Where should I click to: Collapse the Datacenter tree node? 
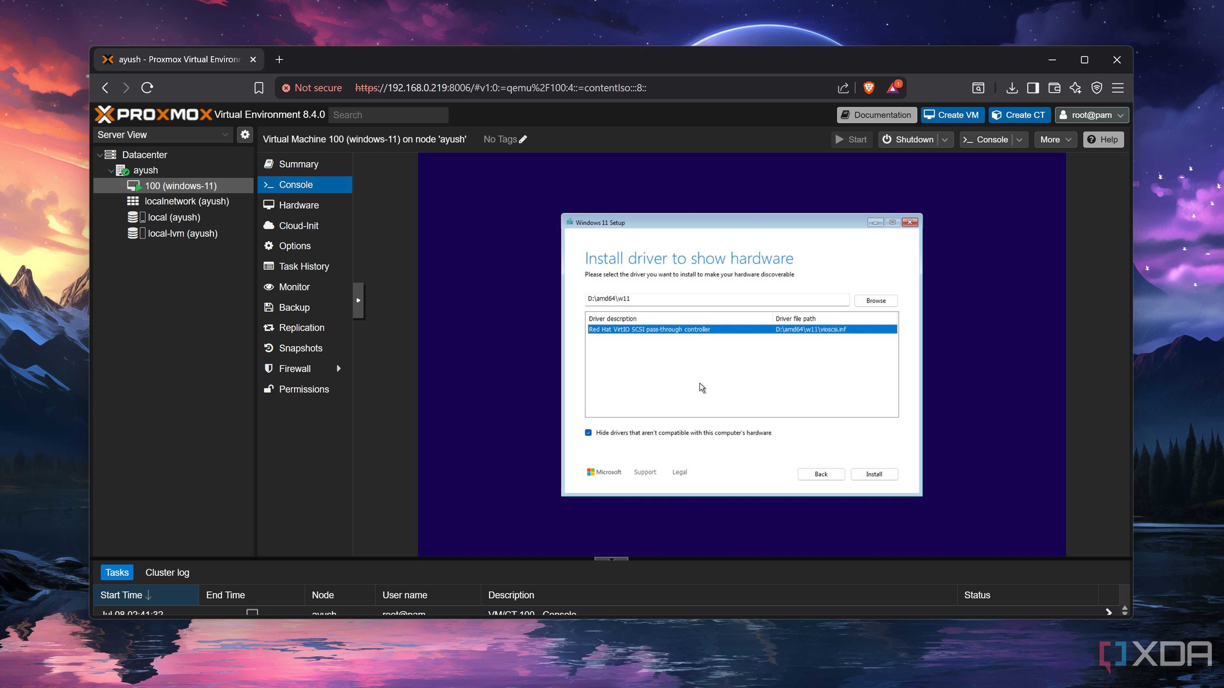100,155
